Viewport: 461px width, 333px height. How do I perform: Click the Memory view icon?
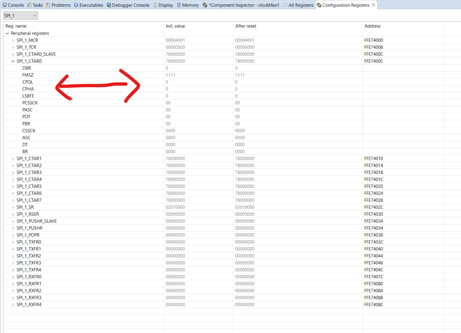click(x=178, y=5)
